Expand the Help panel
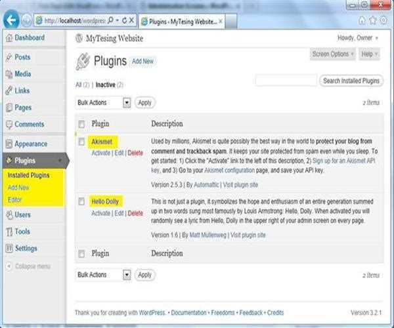 coord(369,54)
